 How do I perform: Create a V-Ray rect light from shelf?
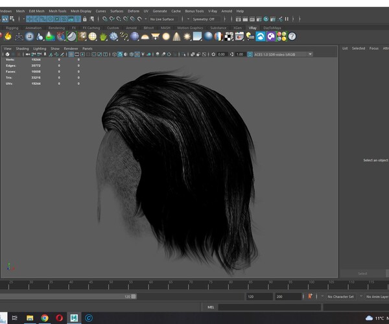[156, 36]
